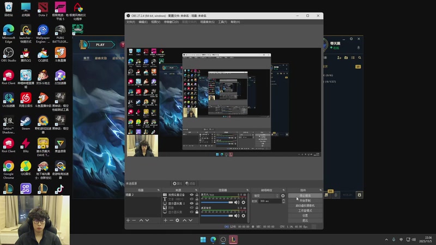The height and width of the screenshot is (245, 436).
Task: Open the OBS 编辑(E) menu
Action: (143, 22)
